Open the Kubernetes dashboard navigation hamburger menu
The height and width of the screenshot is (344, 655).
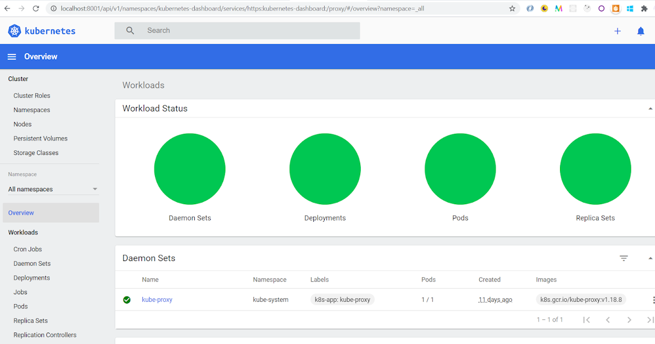click(x=11, y=56)
